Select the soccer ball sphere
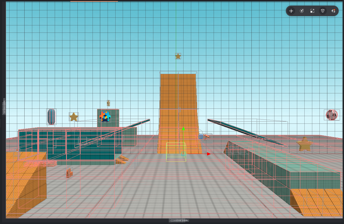Image resolution: width=344 pixels, height=224 pixels. tap(332, 115)
